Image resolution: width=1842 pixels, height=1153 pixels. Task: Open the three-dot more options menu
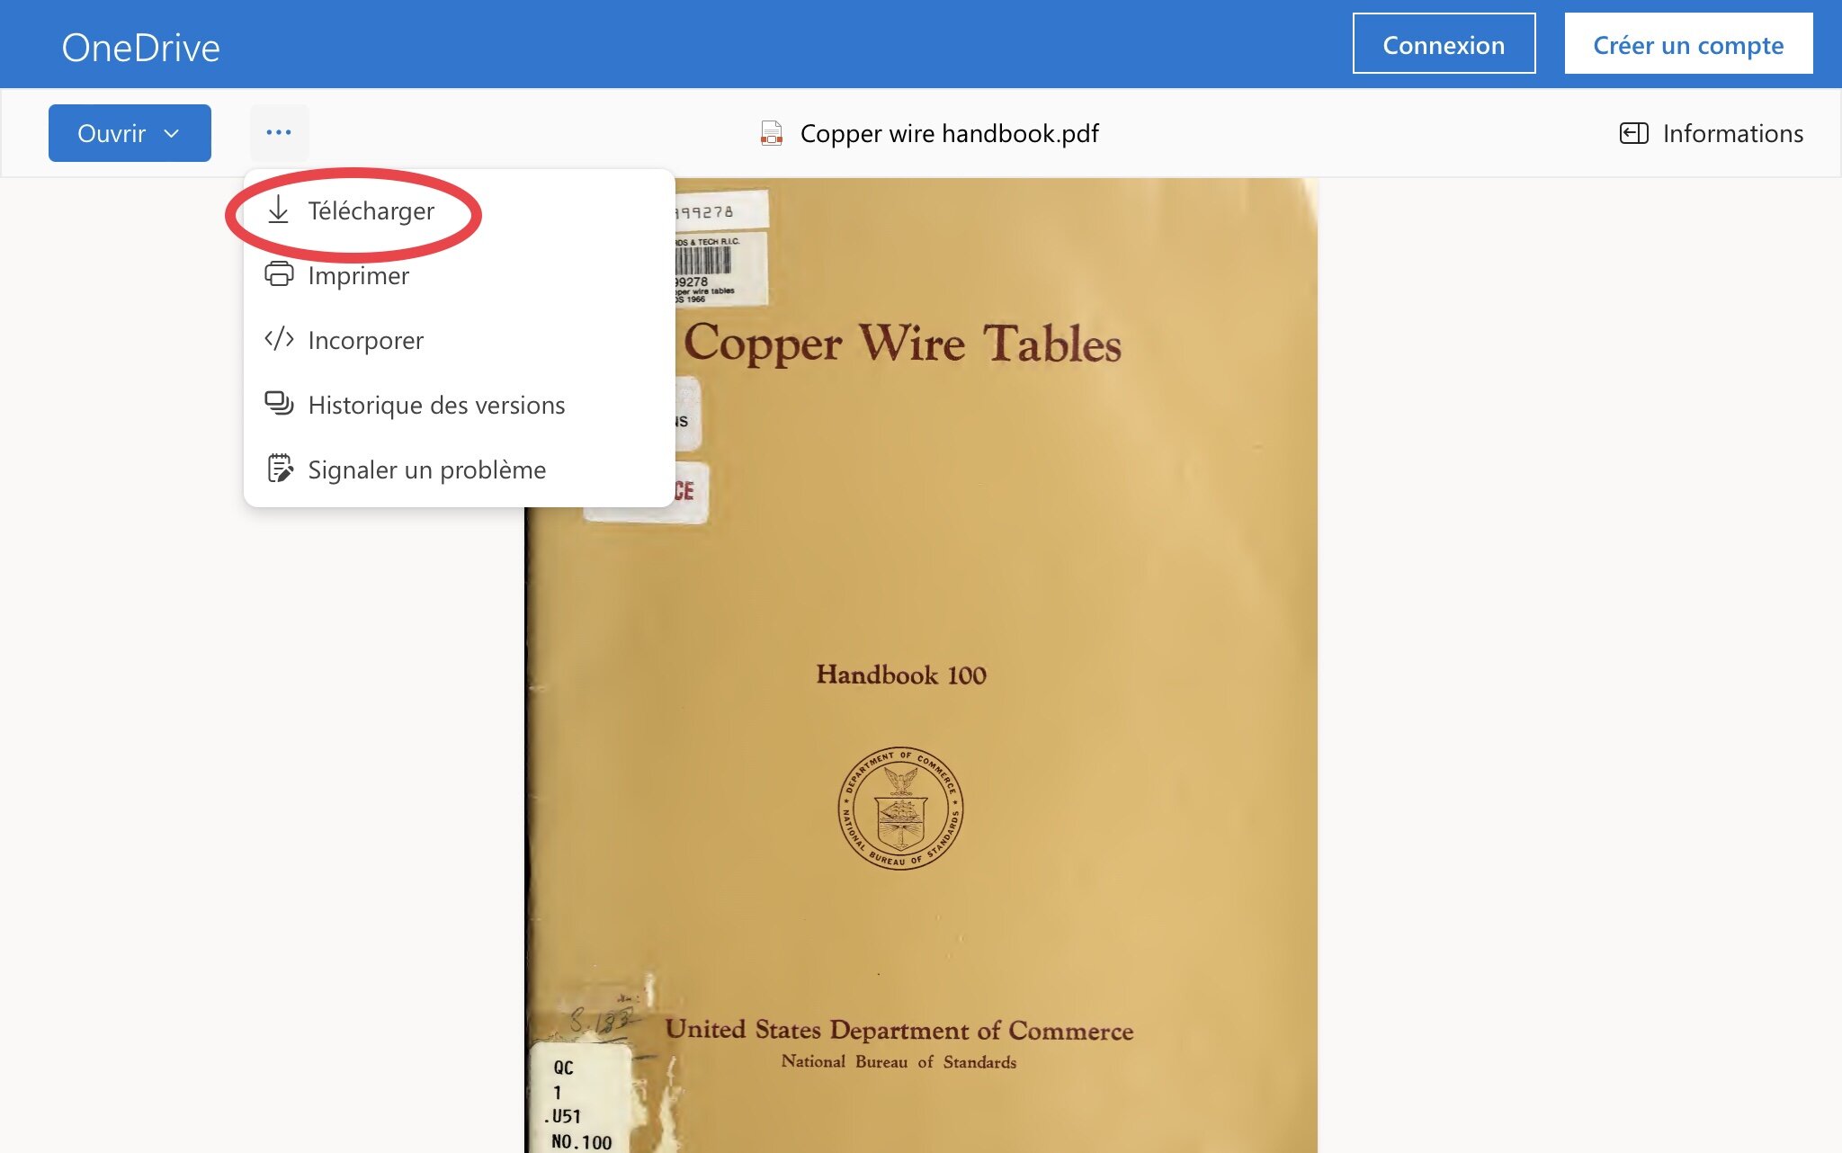point(279,132)
